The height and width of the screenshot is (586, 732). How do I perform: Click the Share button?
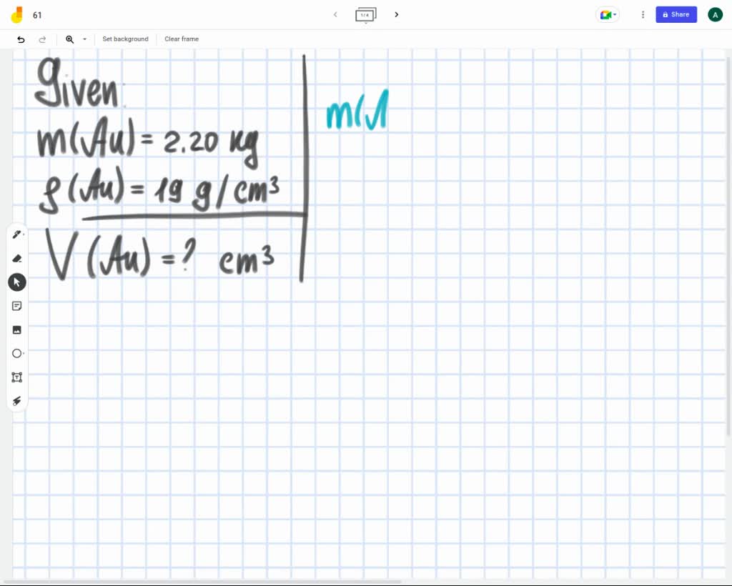pos(676,14)
